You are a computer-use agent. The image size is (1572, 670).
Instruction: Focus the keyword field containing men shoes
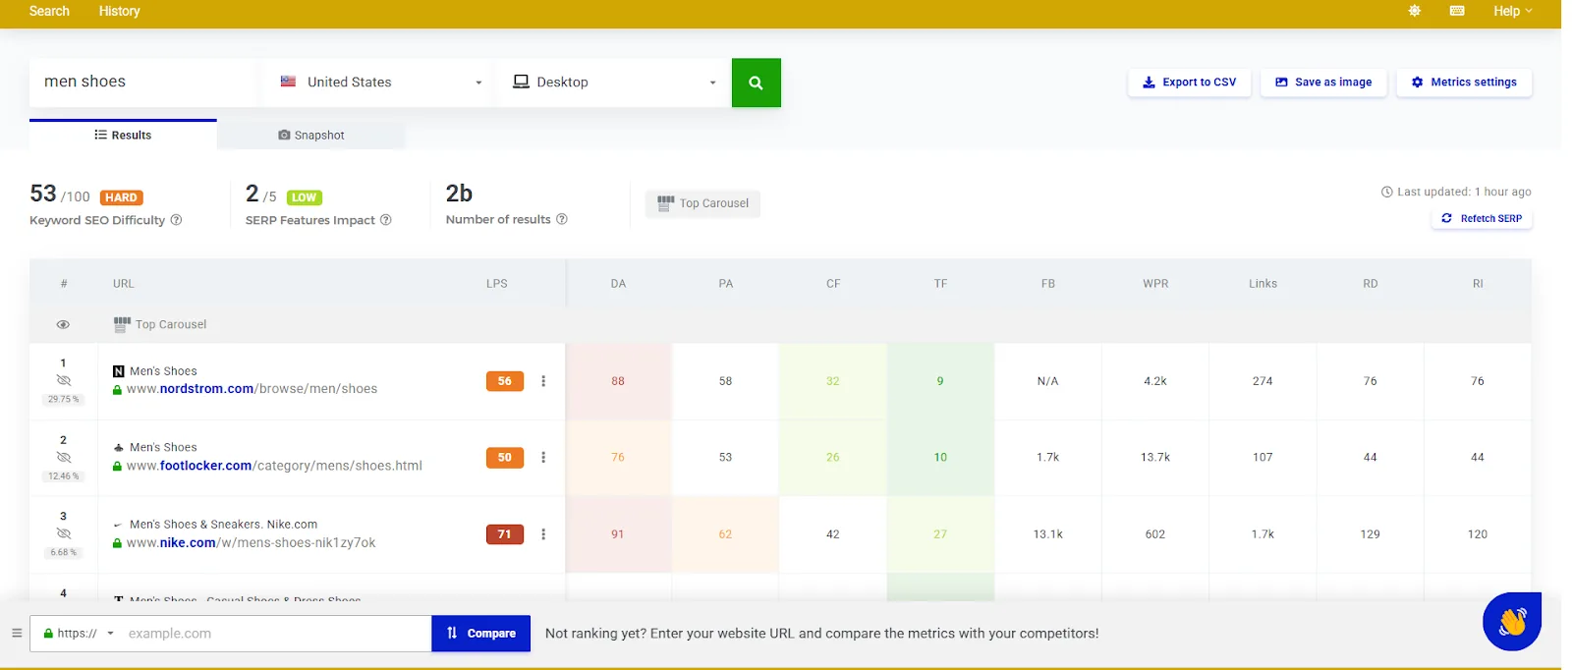(x=142, y=83)
